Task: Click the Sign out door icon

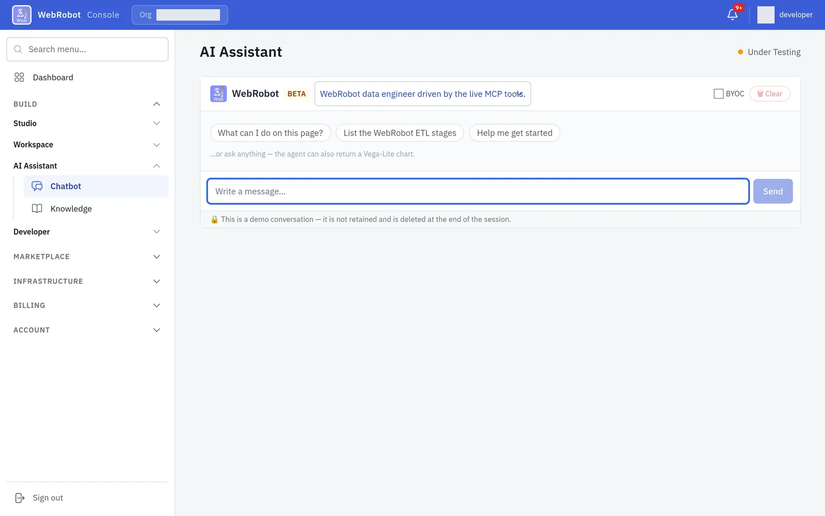Action: pos(20,498)
